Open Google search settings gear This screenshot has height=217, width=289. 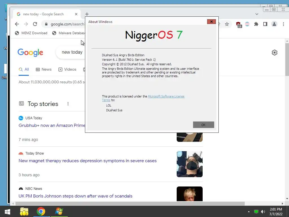(x=274, y=53)
